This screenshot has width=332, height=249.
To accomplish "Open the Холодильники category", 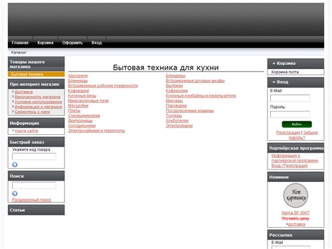I will [82, 125].
